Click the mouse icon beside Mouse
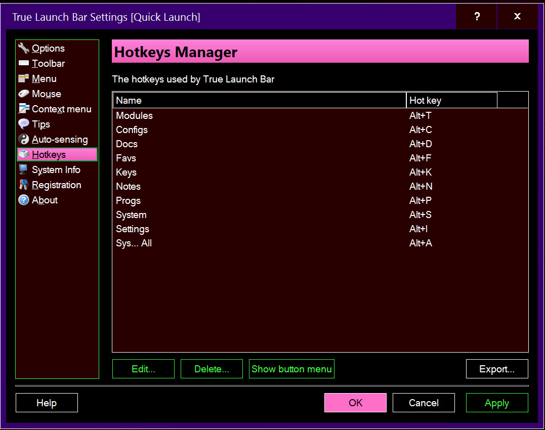Screen dimensions: 545x430 click(24, 94)
